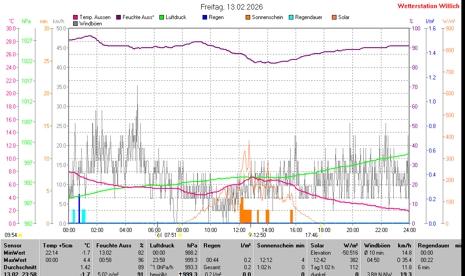Image resolution: width=465 pixels, height=276 pixels.
Task: Click the cyan Regendauer legend square
Action: (291, 17)
